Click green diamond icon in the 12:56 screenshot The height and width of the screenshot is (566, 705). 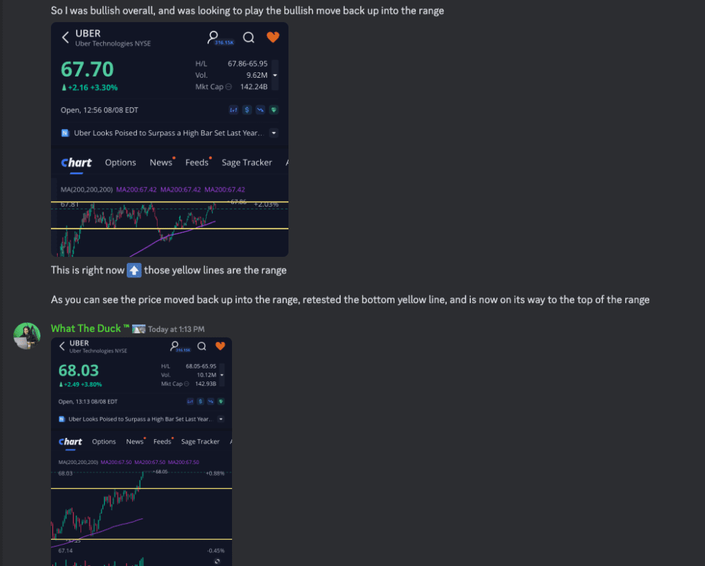click(273, 109)
